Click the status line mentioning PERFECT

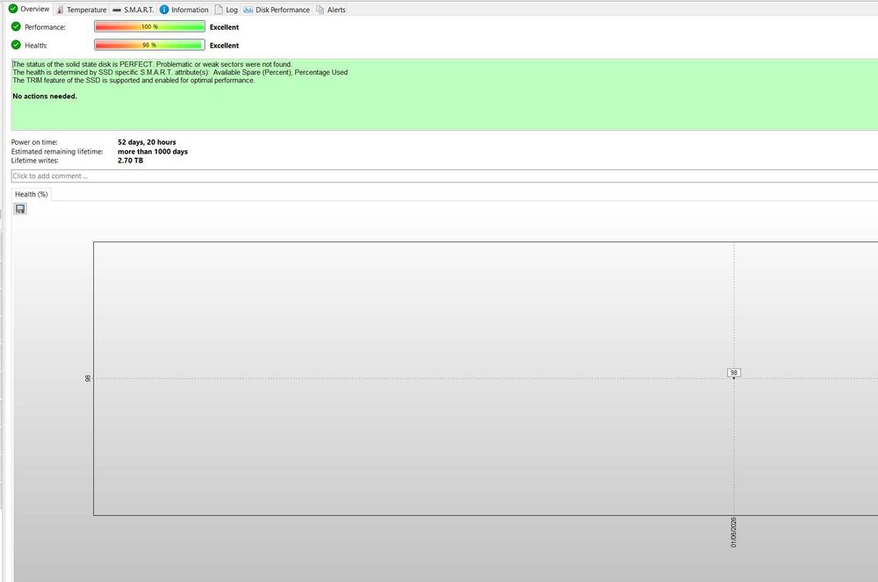pyautogui.click(x=152, y=64)
